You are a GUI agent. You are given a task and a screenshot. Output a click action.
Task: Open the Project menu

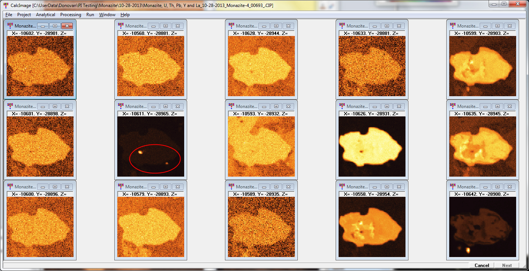[24, 15]
